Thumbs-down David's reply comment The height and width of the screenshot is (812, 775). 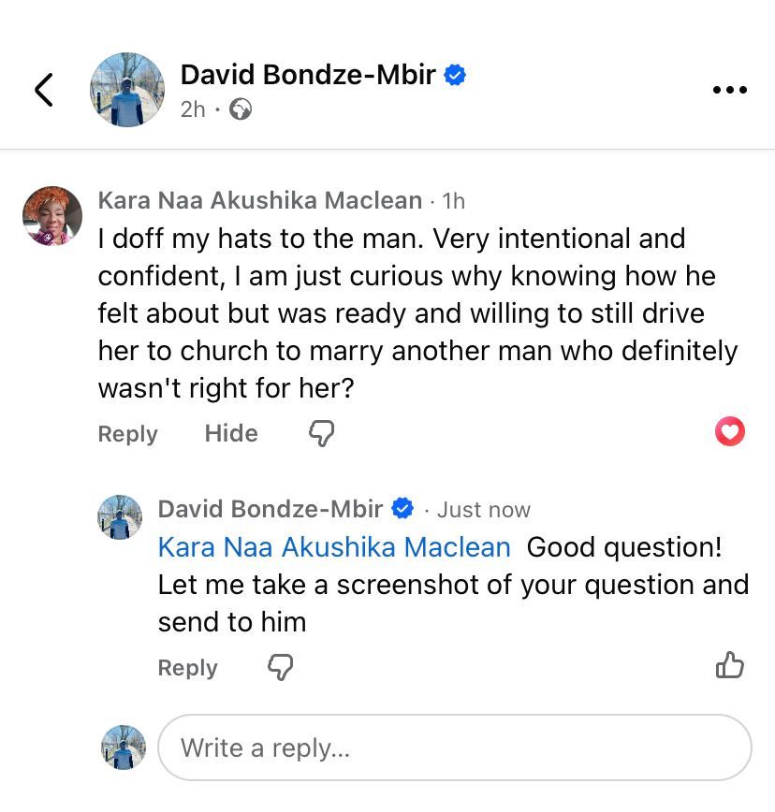click(x=280, y=667)
